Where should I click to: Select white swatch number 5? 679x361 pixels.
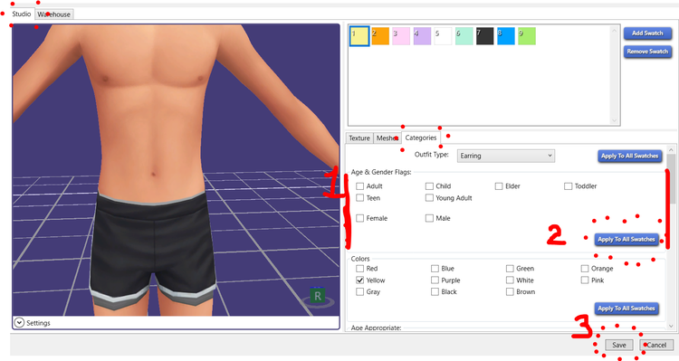point(443,36)
